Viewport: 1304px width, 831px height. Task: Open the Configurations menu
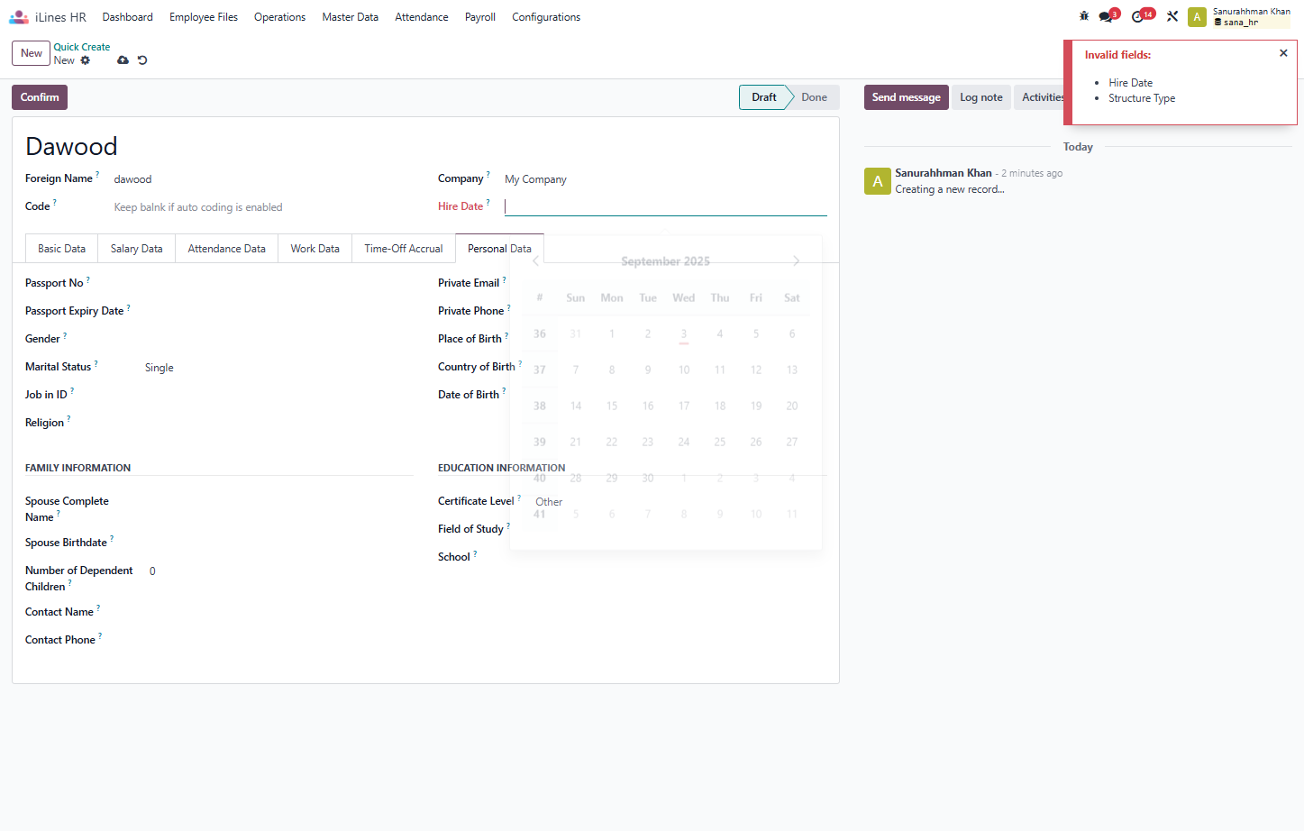click(x=546, y=17)
